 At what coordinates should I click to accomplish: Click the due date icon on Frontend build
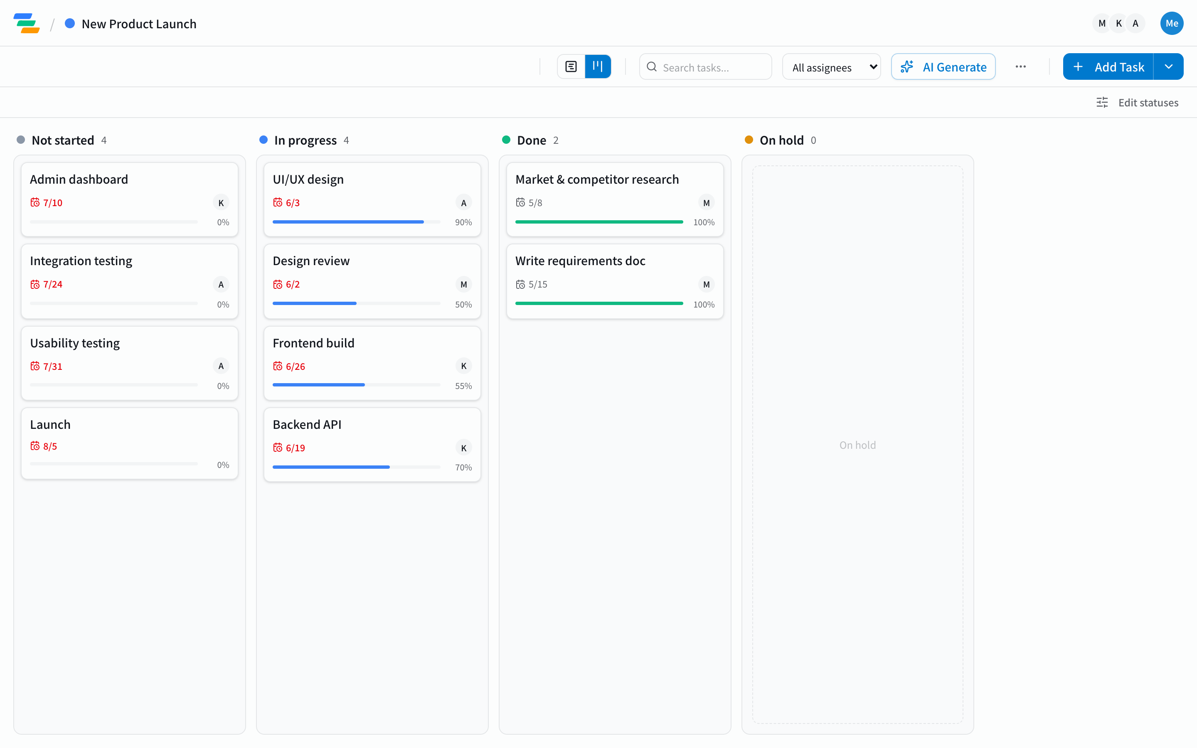pyautogui.click(x=278, y=366)
